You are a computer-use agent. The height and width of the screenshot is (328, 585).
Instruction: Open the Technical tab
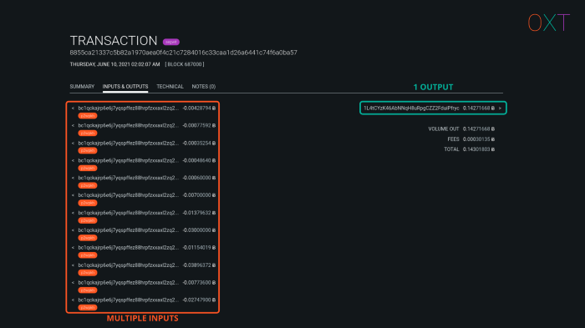(170, 87)
